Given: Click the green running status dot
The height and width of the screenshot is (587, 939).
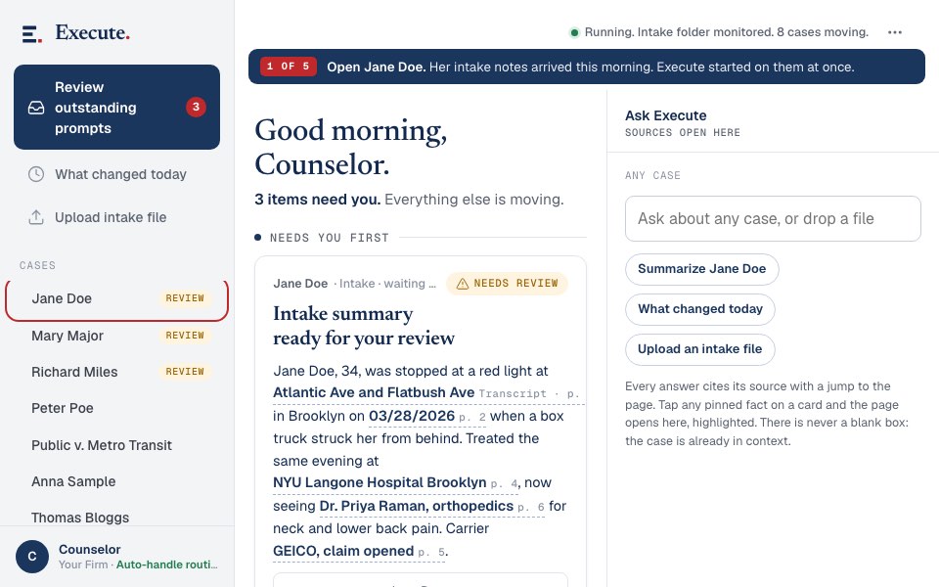Looking at the screenshot, I should click(x=574, y=32).
